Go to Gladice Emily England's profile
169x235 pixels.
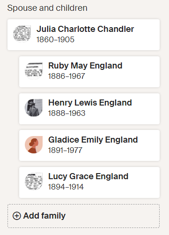click(x=93, y=140)
